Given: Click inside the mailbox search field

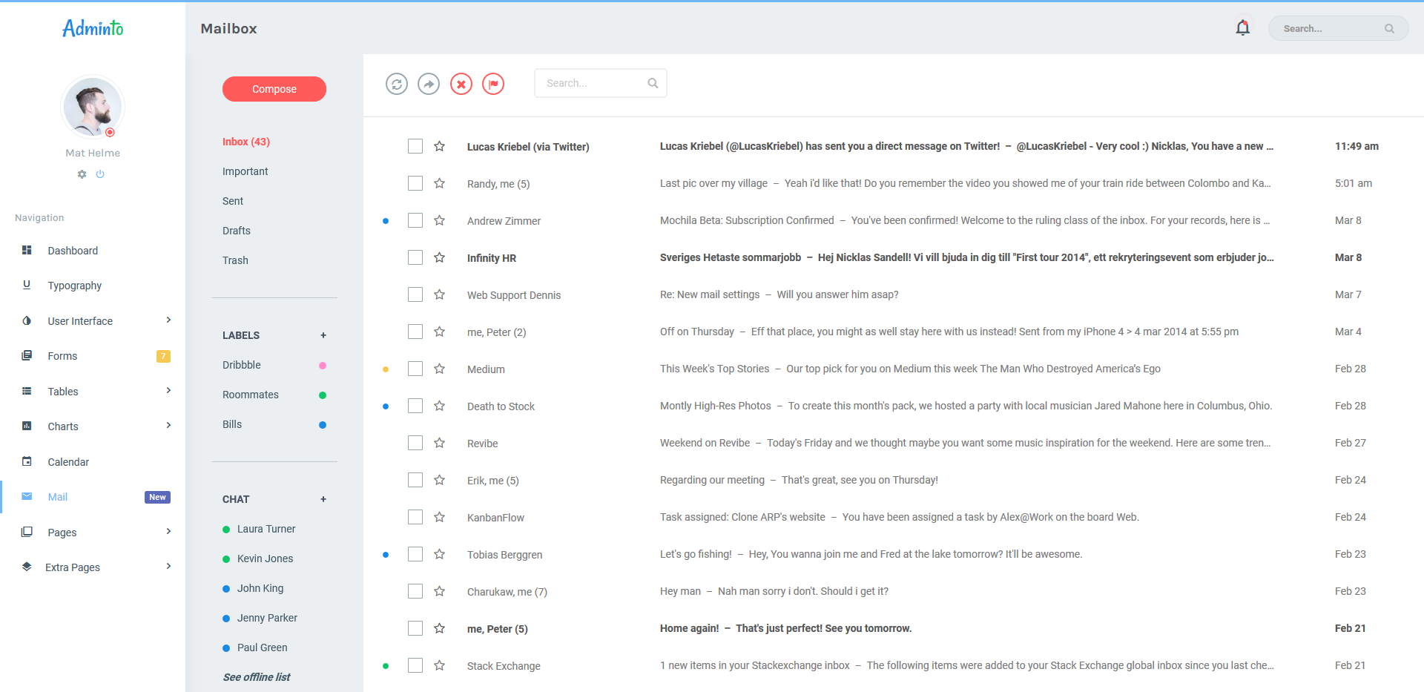Looking at the screenshot, I should (x=593, y=82).
